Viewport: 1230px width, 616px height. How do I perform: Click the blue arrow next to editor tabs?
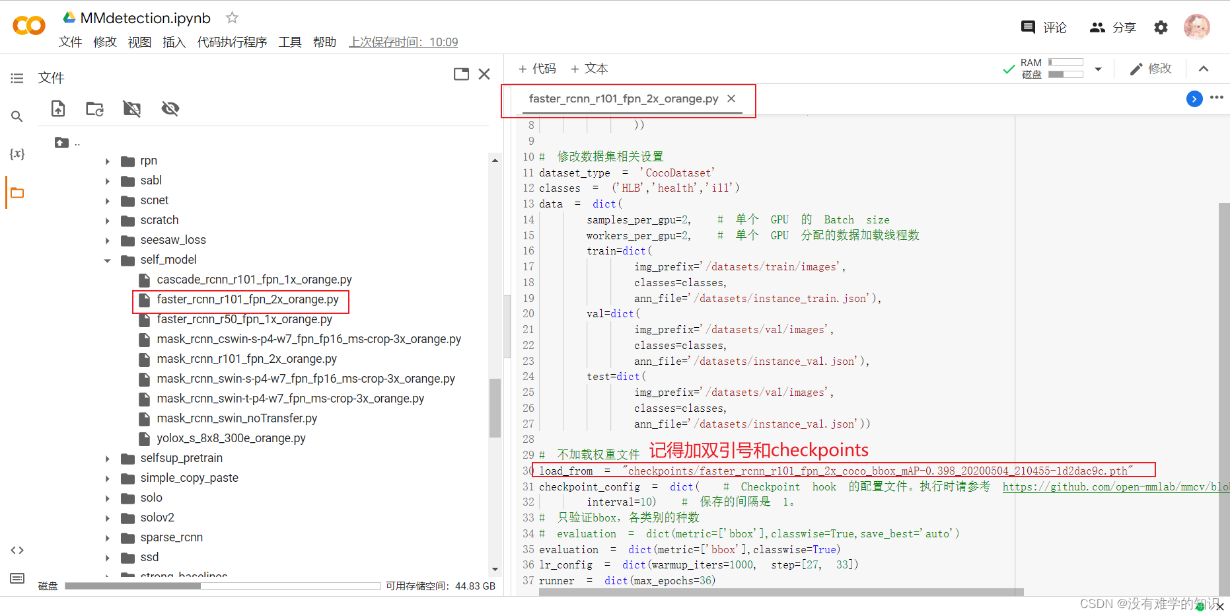pyautogui.click(x=1194, y=99)
